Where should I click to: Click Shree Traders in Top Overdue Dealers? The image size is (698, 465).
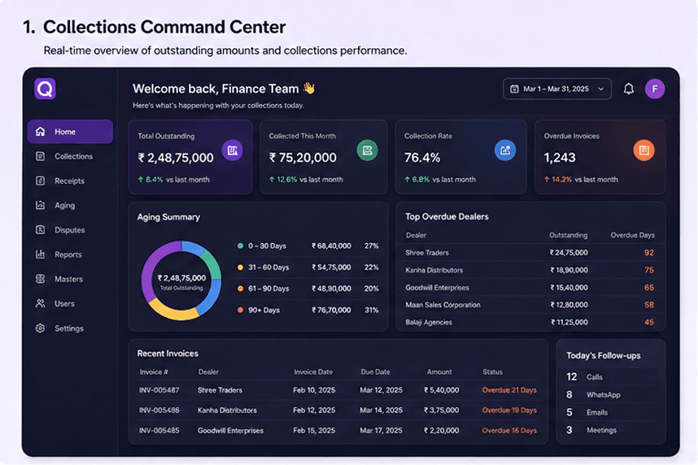[427, 253]
